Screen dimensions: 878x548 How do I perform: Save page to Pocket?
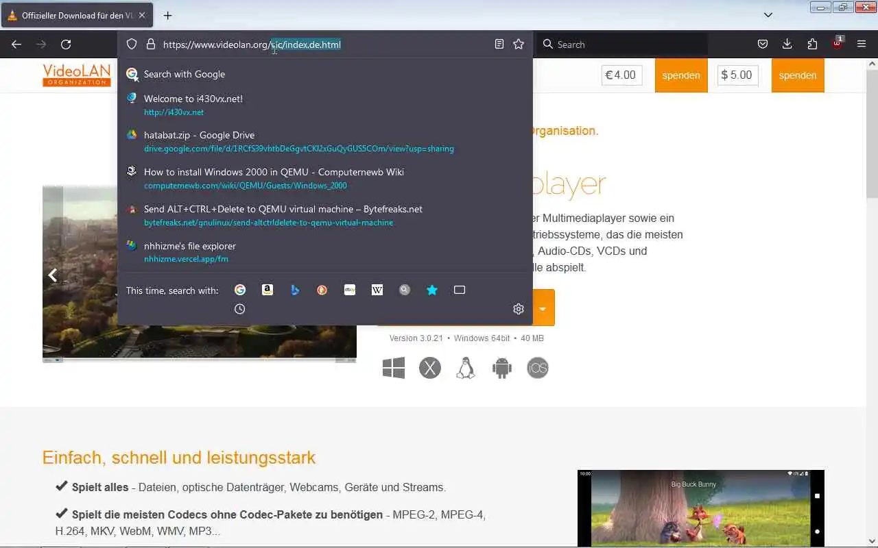coord(762,45)
